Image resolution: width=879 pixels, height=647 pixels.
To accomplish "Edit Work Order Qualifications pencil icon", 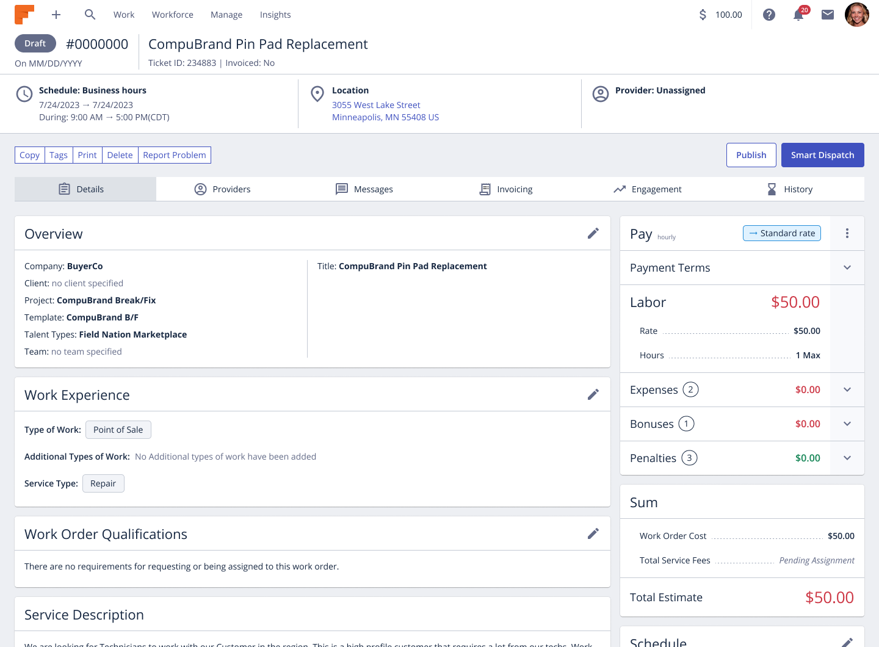I will (x=593, y=533).
